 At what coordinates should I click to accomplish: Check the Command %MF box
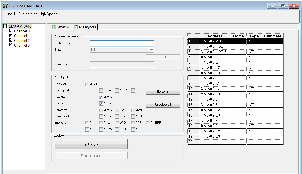click(133, 117)
